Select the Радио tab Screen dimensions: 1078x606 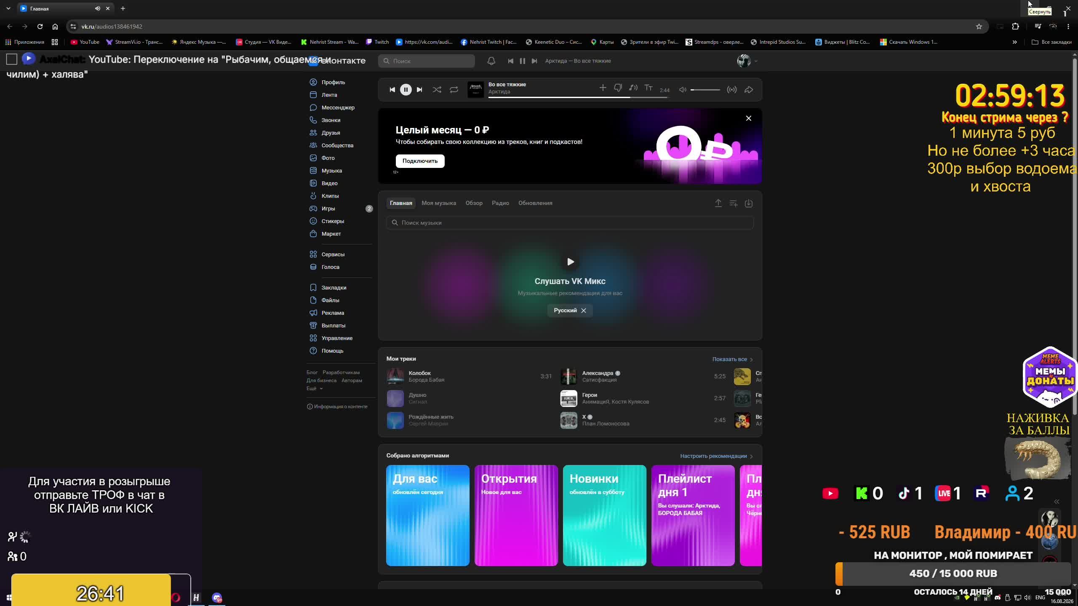tap(500, 203)
